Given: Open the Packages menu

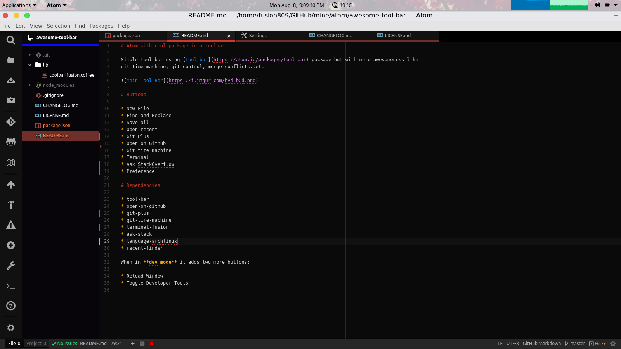Looking at the screenshot, I should click(x=101, y=26).
